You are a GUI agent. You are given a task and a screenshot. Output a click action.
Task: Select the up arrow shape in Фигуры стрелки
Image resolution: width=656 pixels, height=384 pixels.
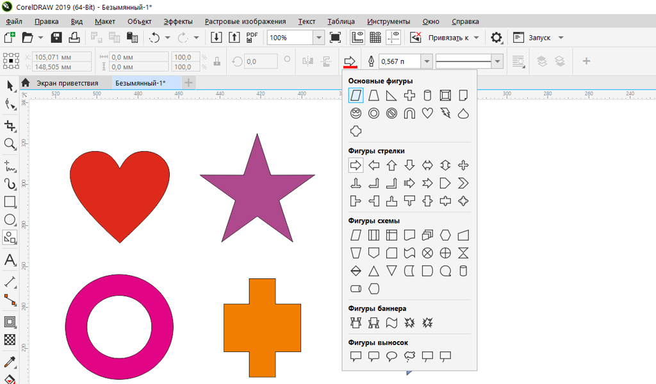click(x=391, y=166)
